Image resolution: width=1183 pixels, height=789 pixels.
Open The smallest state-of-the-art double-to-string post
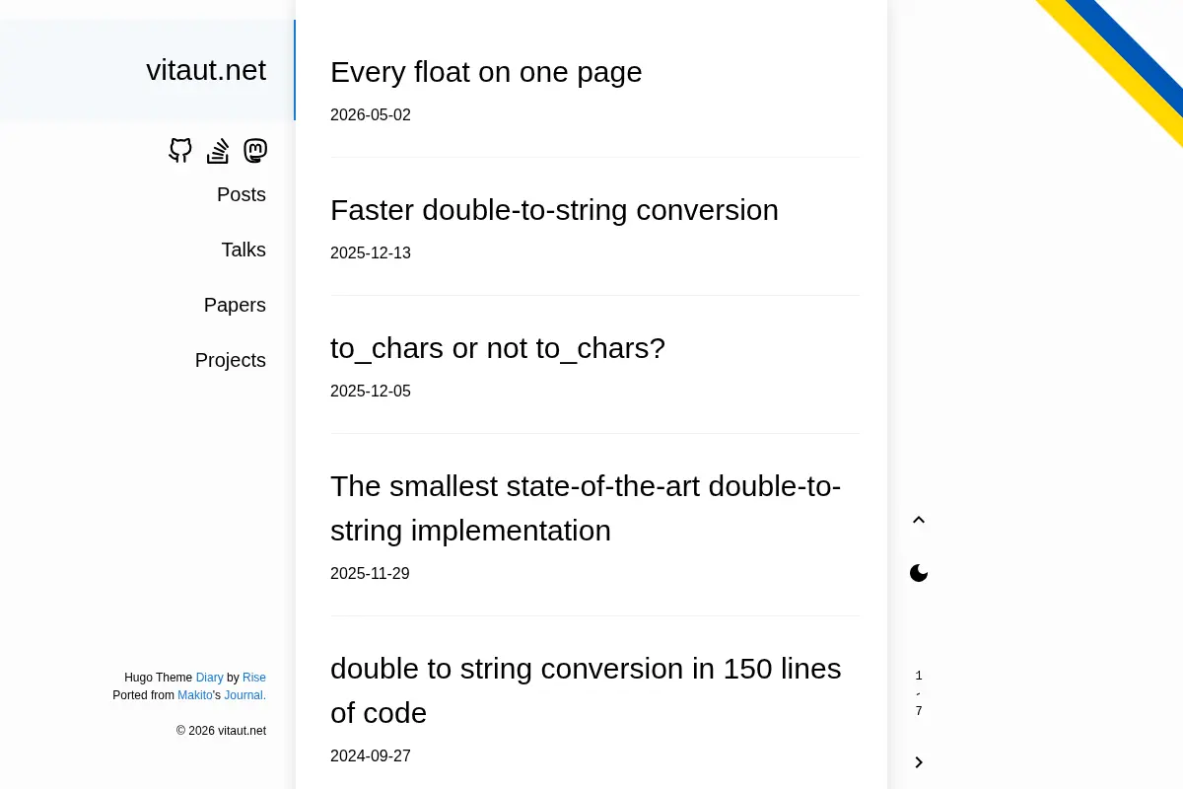pos(586,508)
